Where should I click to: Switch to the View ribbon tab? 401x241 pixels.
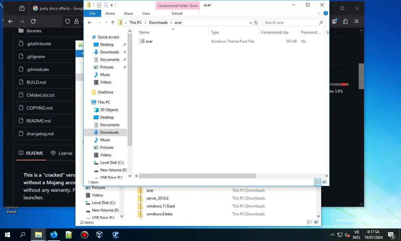click(x=146, y=13)
